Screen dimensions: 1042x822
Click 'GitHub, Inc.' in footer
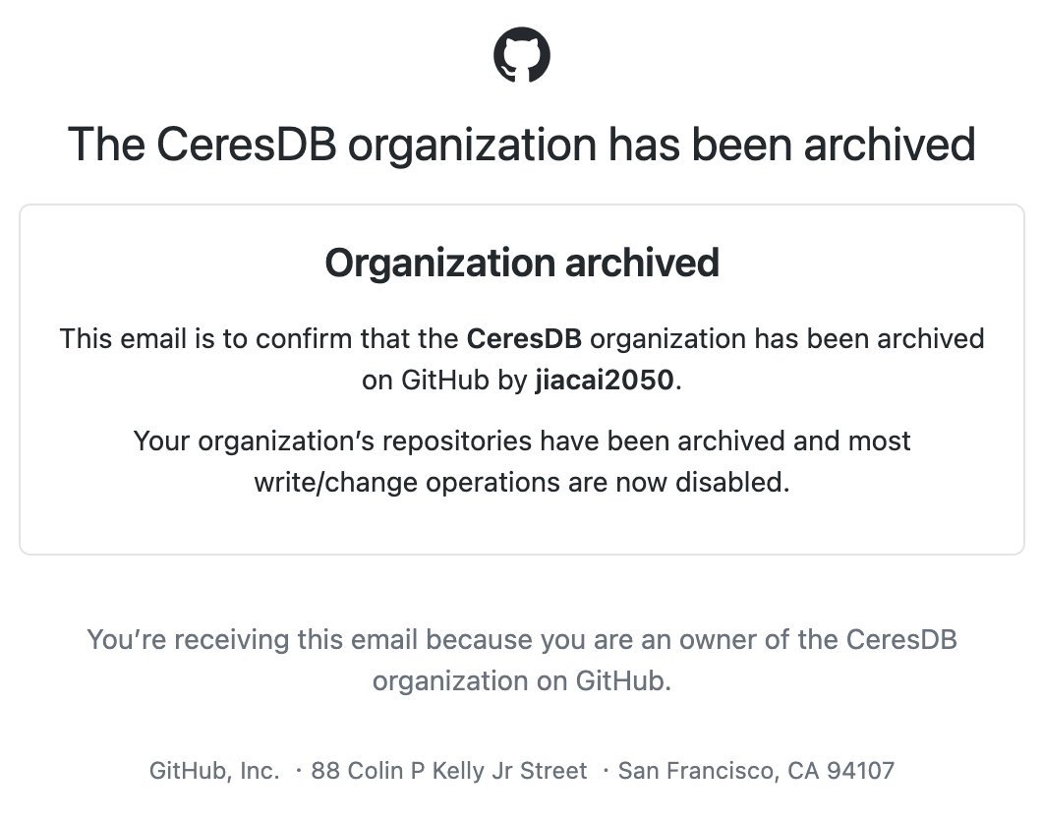pyautogui.click(x=214, y=771)
